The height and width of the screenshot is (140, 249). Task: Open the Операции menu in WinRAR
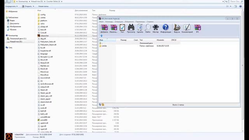tap(119, 22)
